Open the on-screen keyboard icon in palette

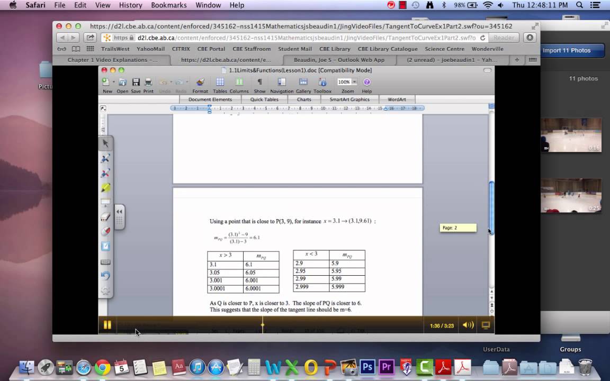click(105, 262)
